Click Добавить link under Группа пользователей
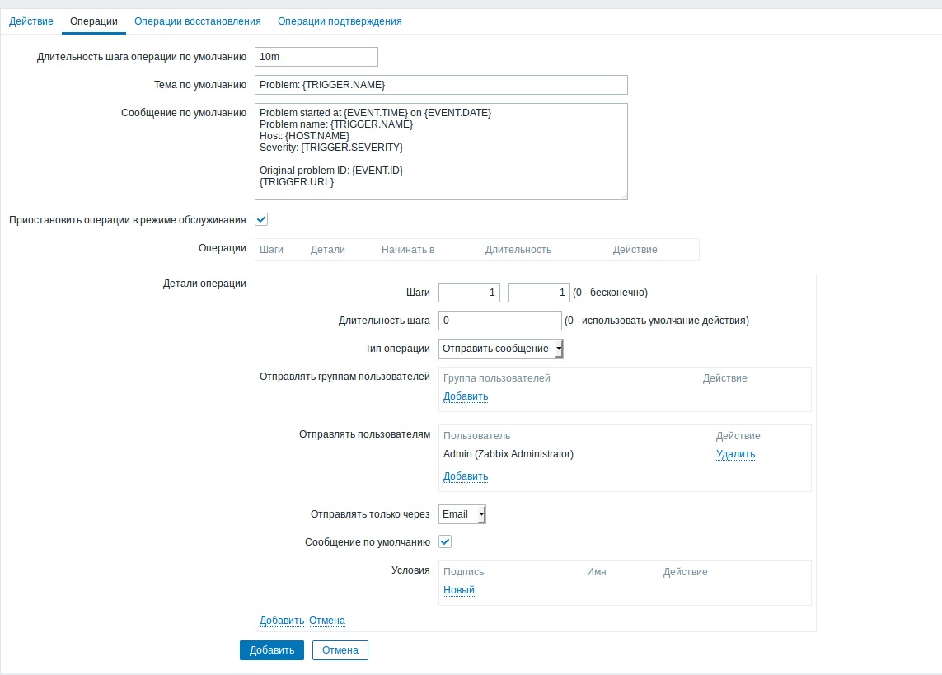942x675 pixels. tap(466, 396)
